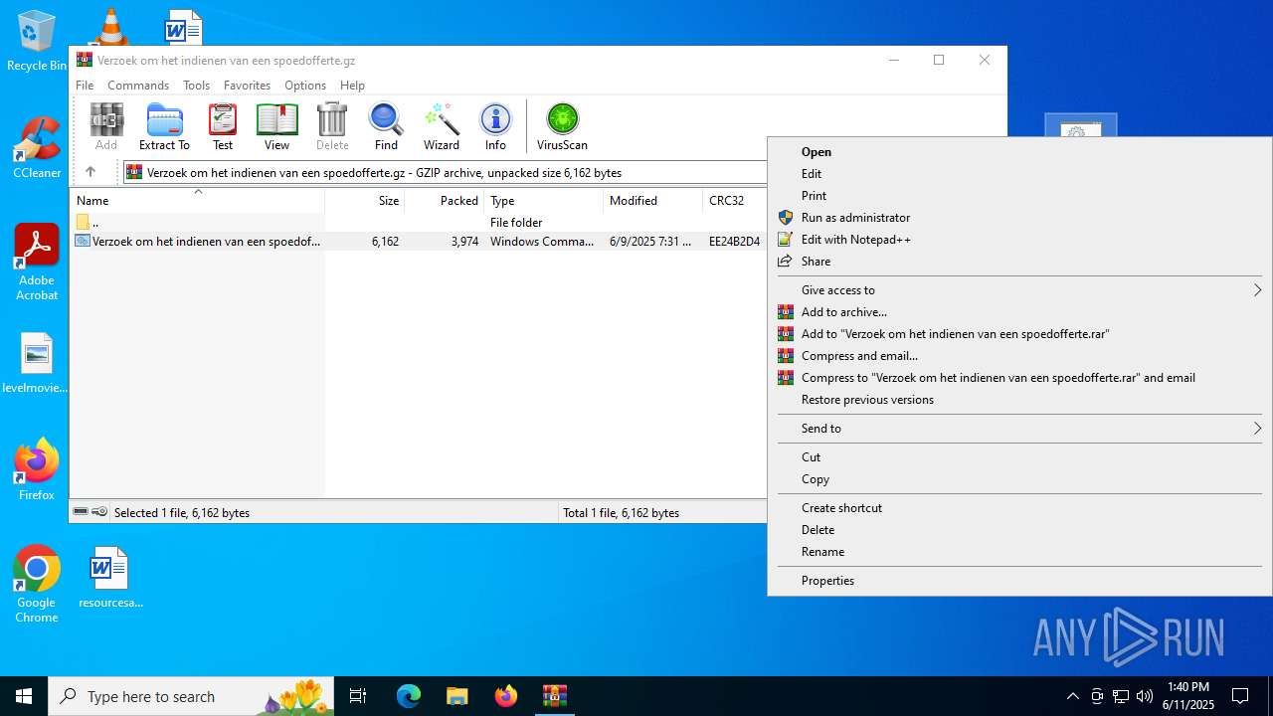Open File Explorer from the taskbar
This screenshot has width=1273, height=716.
[456, 696]
